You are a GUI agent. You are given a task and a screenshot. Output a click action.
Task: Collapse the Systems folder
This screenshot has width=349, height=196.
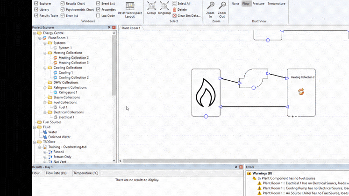click(45, 43)
